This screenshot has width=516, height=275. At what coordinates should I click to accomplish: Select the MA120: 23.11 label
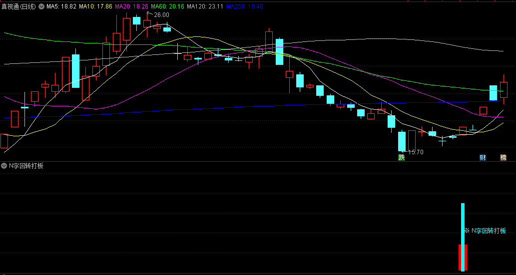tap(205, 6)
